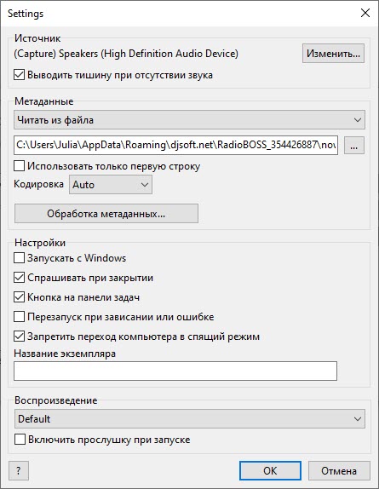Click the metadata file path field
The image size is (379, 489).
pos(175,145)
